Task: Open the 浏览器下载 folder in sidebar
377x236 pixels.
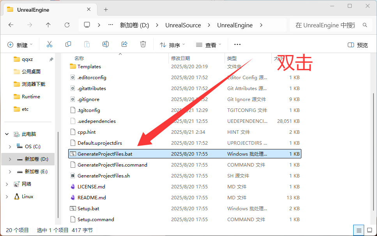Action: (x=34, y=84)
